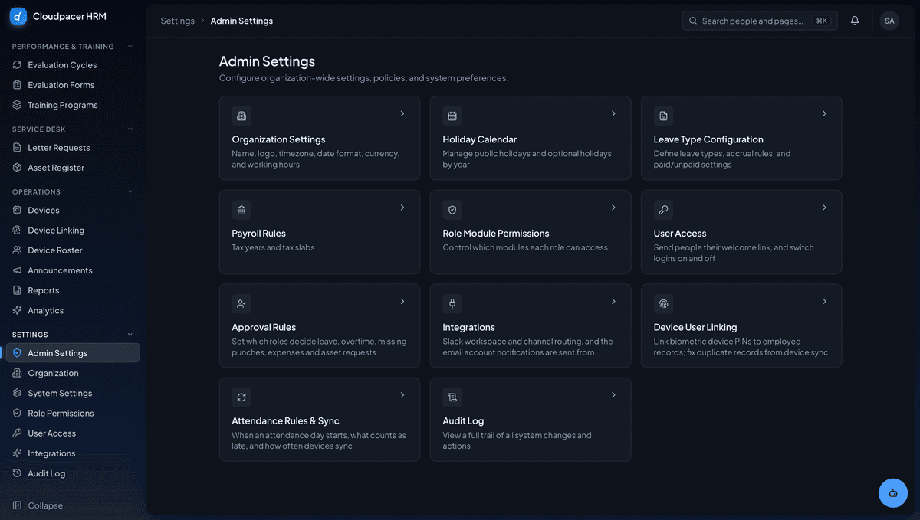
Task: Click the Approval Rules person-check icon
Action: coord(242,303)
